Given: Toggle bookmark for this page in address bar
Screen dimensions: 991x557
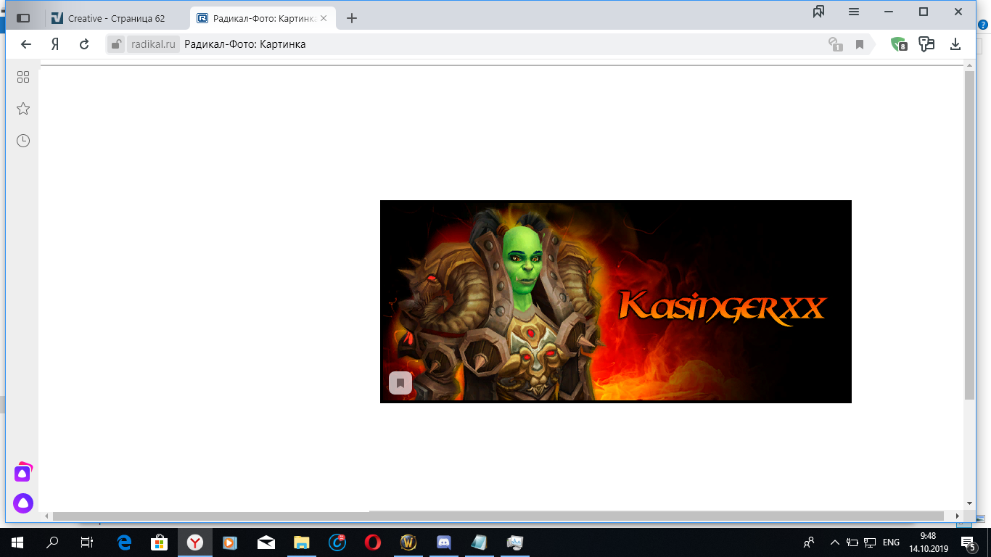Looking at the screenshot, I should pos(860,45).
